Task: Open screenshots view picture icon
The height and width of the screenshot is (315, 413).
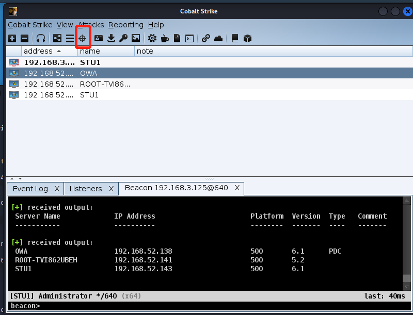Action: click(x=136, y=38)
